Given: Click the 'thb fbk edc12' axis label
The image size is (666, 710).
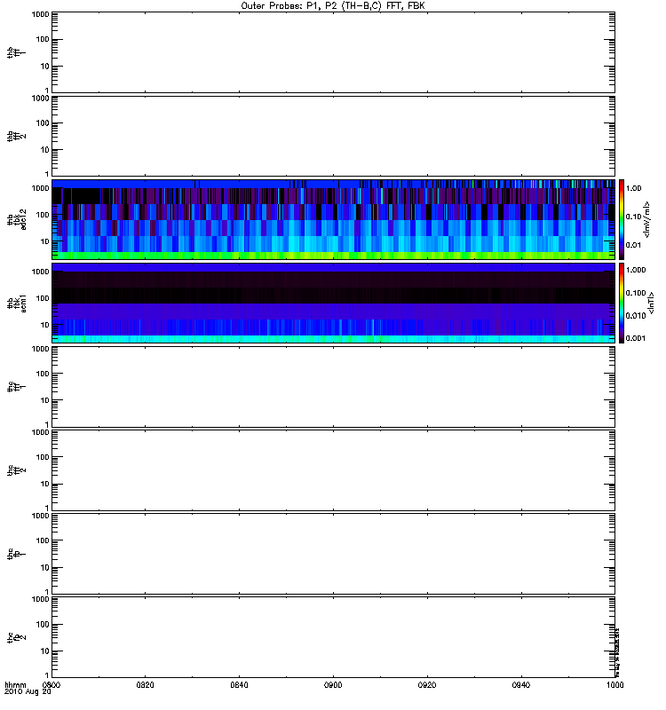Looking at the screenshot, I should 17,219.
